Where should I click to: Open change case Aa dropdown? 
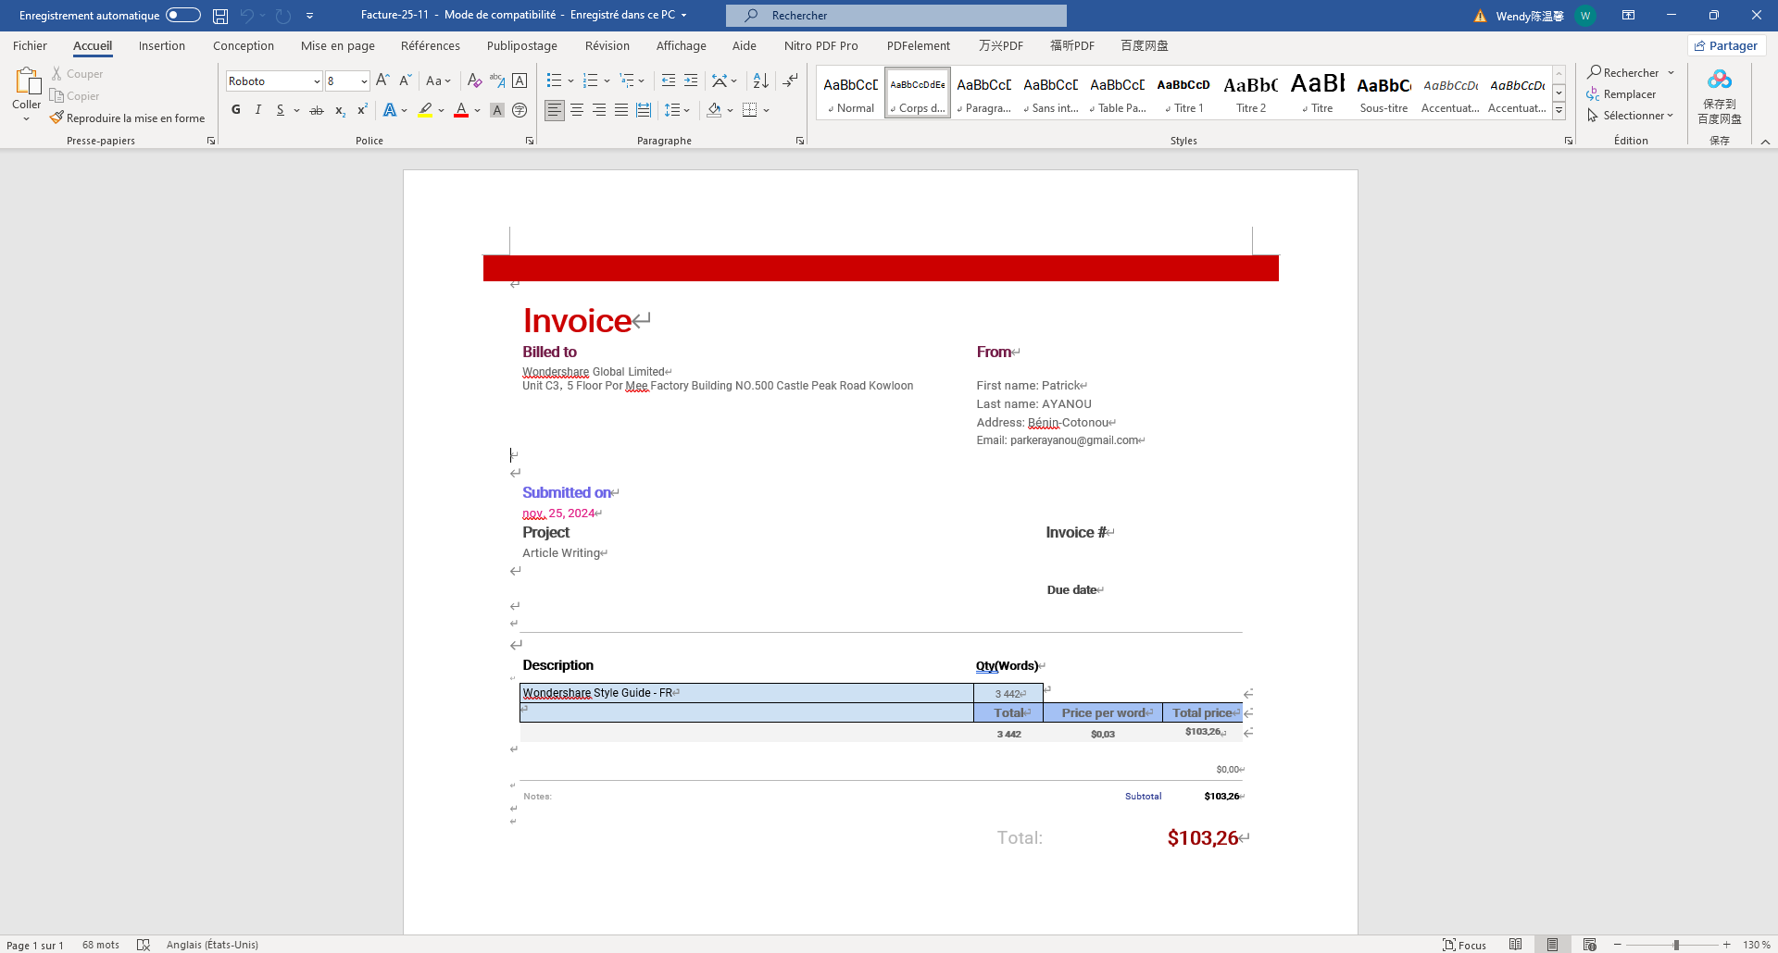(x=438, y=81)
